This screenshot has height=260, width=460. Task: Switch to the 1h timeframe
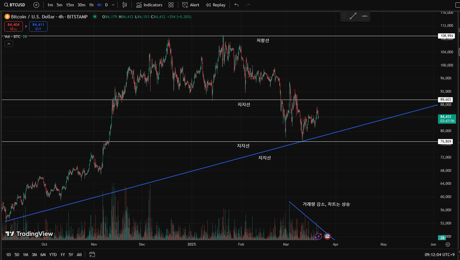(x=91, y=5)
